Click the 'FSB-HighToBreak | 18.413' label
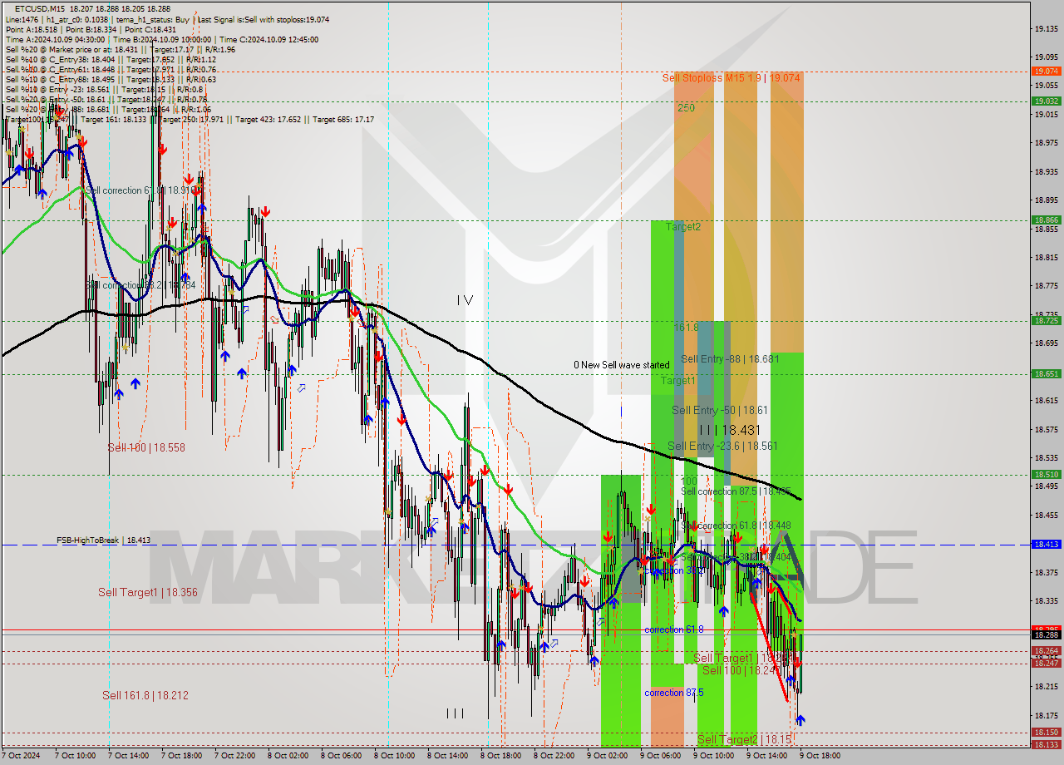 tap(103, 540)
